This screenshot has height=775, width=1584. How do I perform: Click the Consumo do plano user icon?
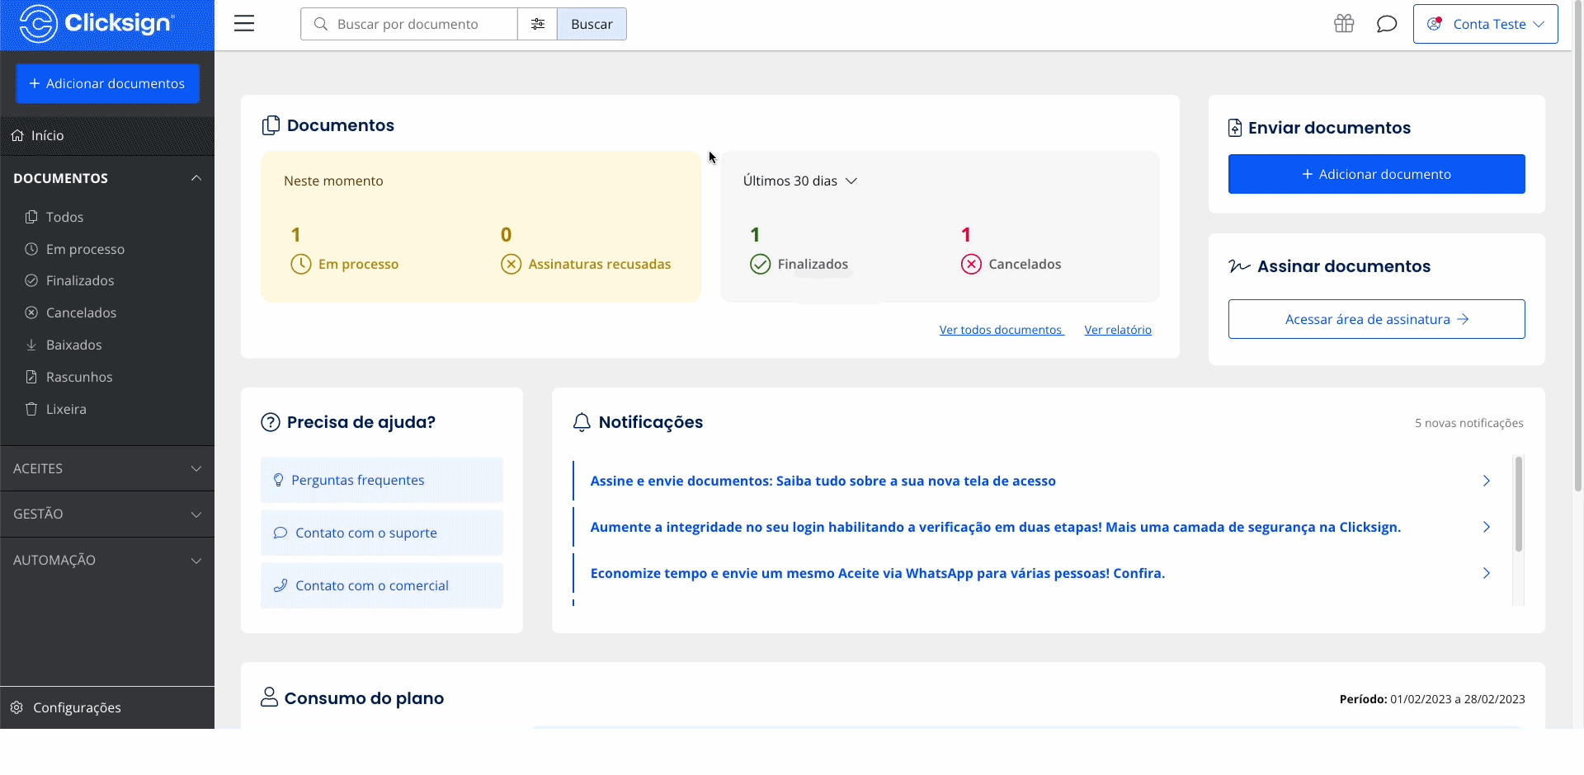pyautogui.click(x=269, y=697)
